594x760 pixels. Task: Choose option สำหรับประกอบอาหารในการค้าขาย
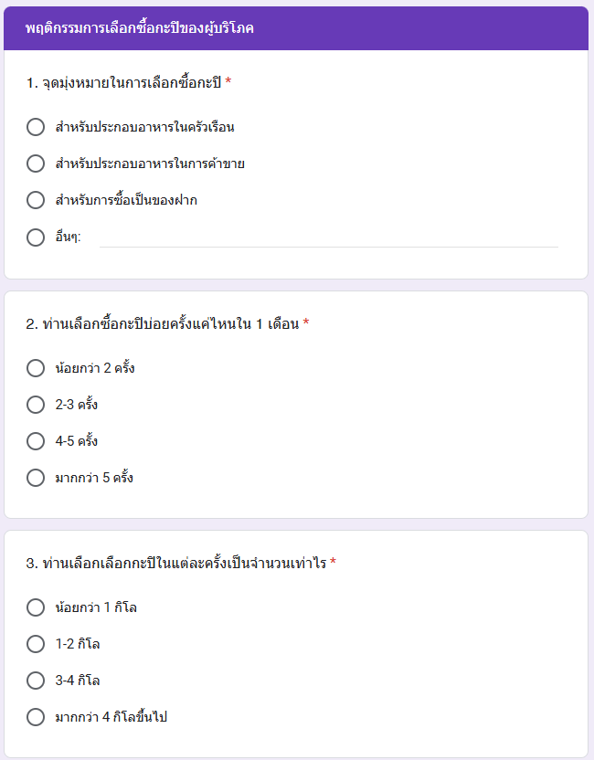36,164
